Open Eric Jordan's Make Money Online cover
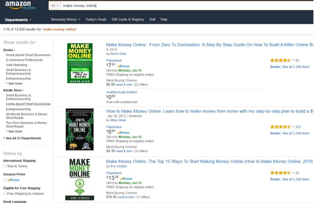 point(80,179)
